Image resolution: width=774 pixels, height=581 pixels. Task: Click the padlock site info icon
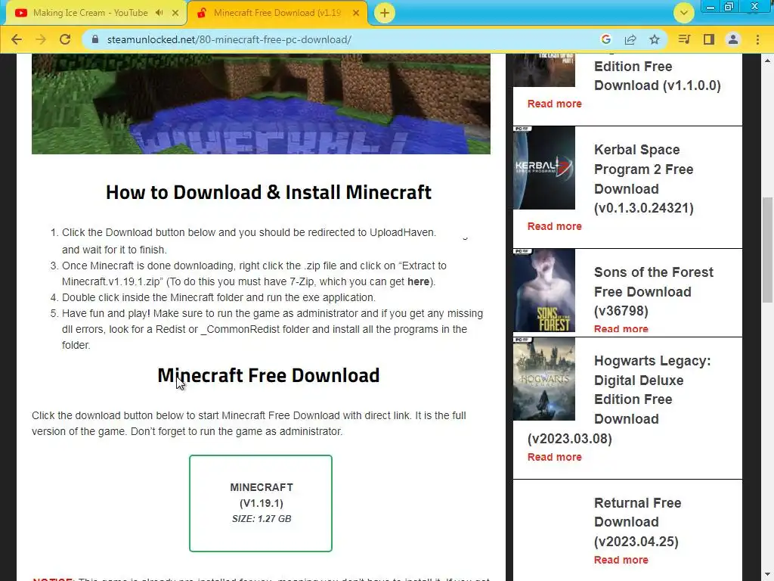pos(95,39)
